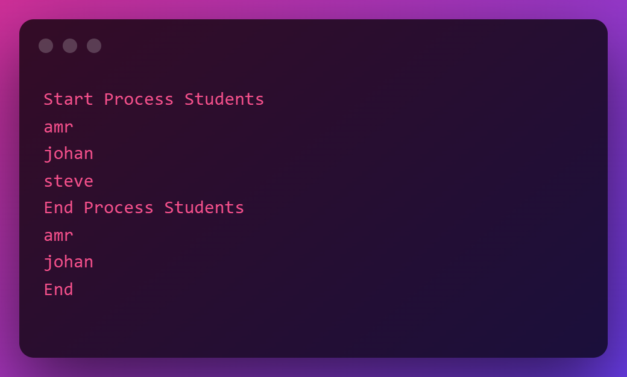Click the first amr output line
Viewport: 627px width, 377px height.
(58, 128)
